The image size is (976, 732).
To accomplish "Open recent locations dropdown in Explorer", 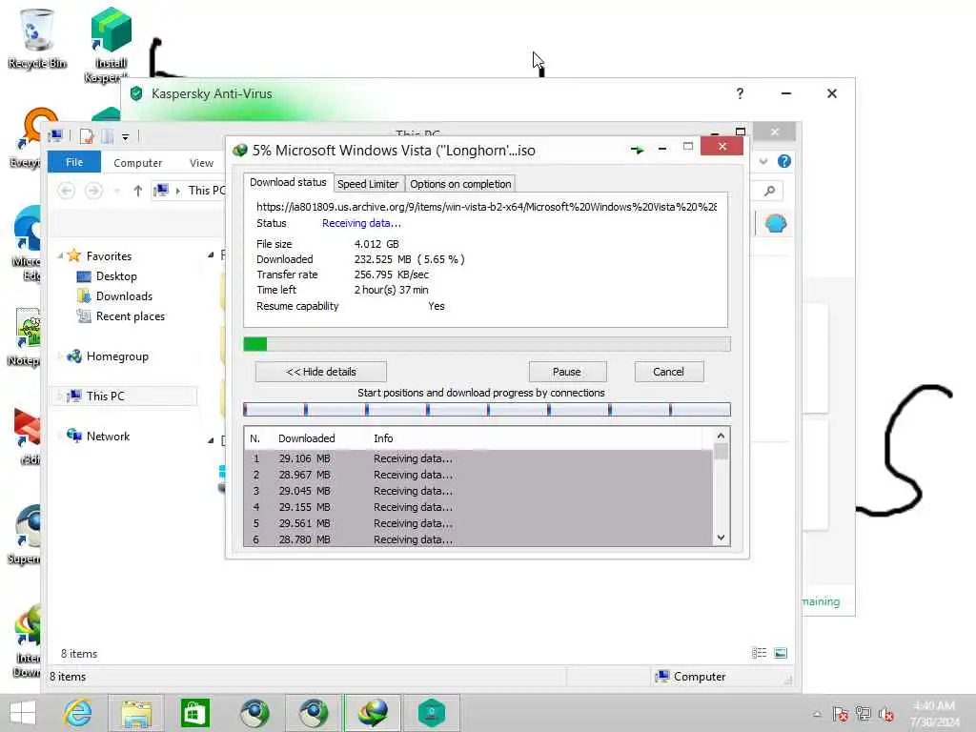I will pos(117,191).
